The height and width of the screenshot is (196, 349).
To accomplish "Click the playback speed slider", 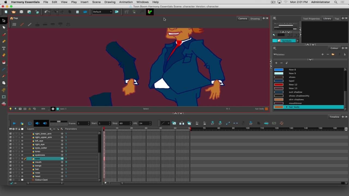I will pos(59,122).
